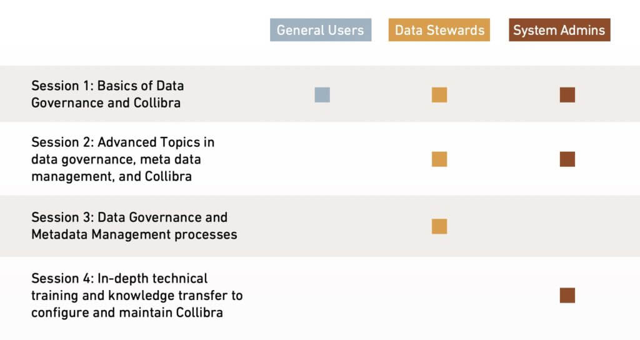The height and width of the screenshot is (340, 640).
Task: Click empty General Users cell in Session 4
Action: tap(322, 296)
